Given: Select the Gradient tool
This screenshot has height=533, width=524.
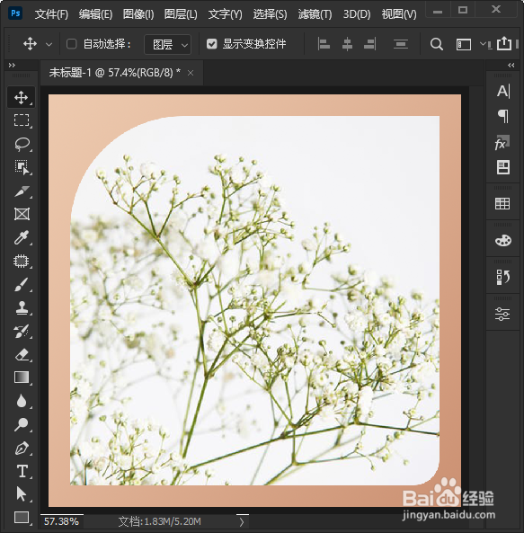Looking at the screenshot, I should (x=21, y=378).
